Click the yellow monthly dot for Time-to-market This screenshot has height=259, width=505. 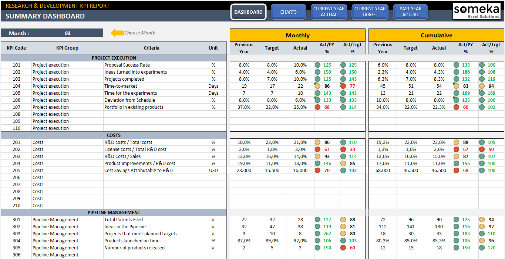tap(317, 86)
